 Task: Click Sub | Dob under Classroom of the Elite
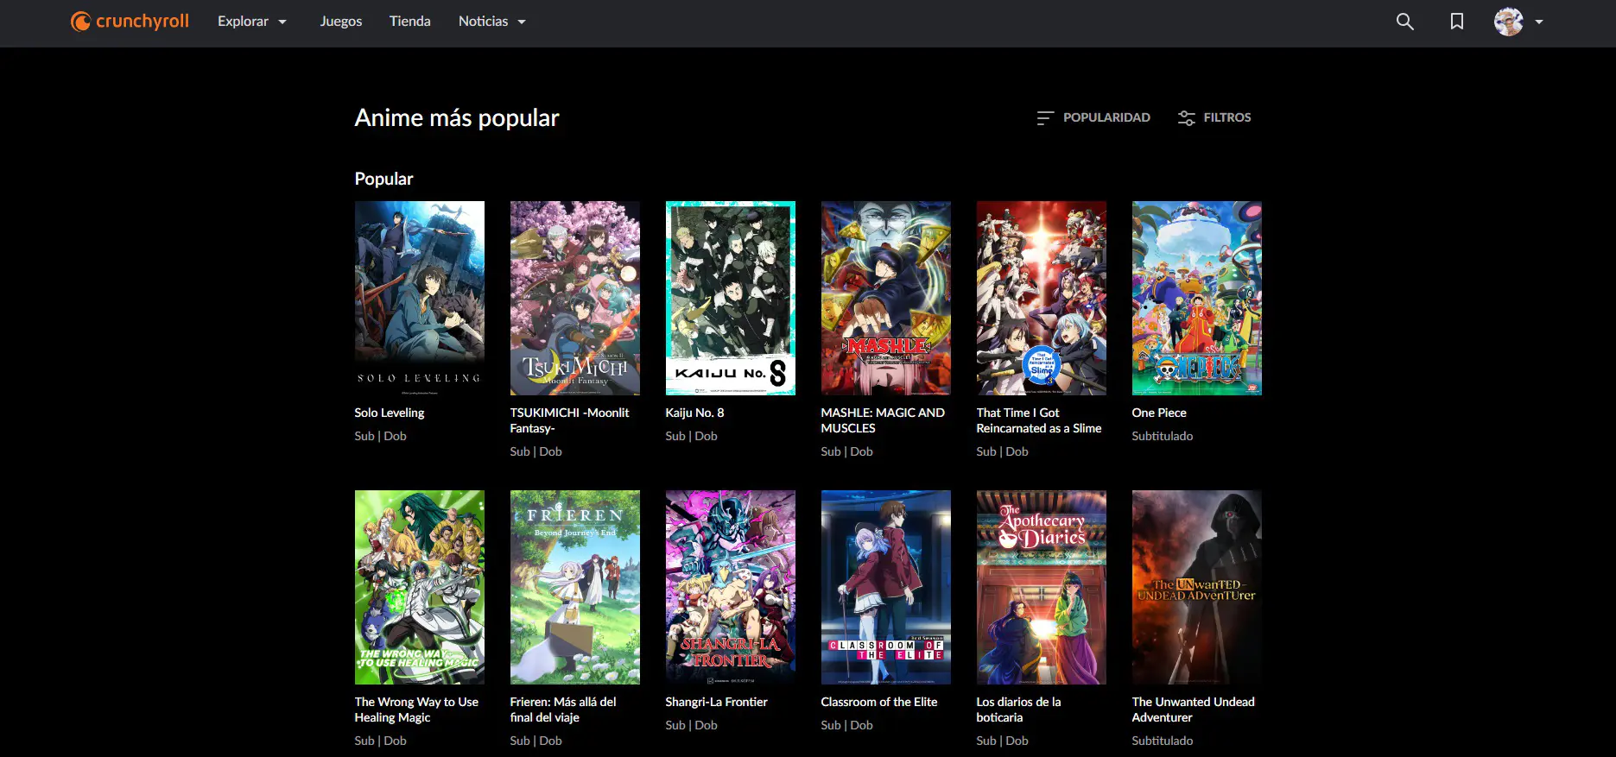pos(846,725)
